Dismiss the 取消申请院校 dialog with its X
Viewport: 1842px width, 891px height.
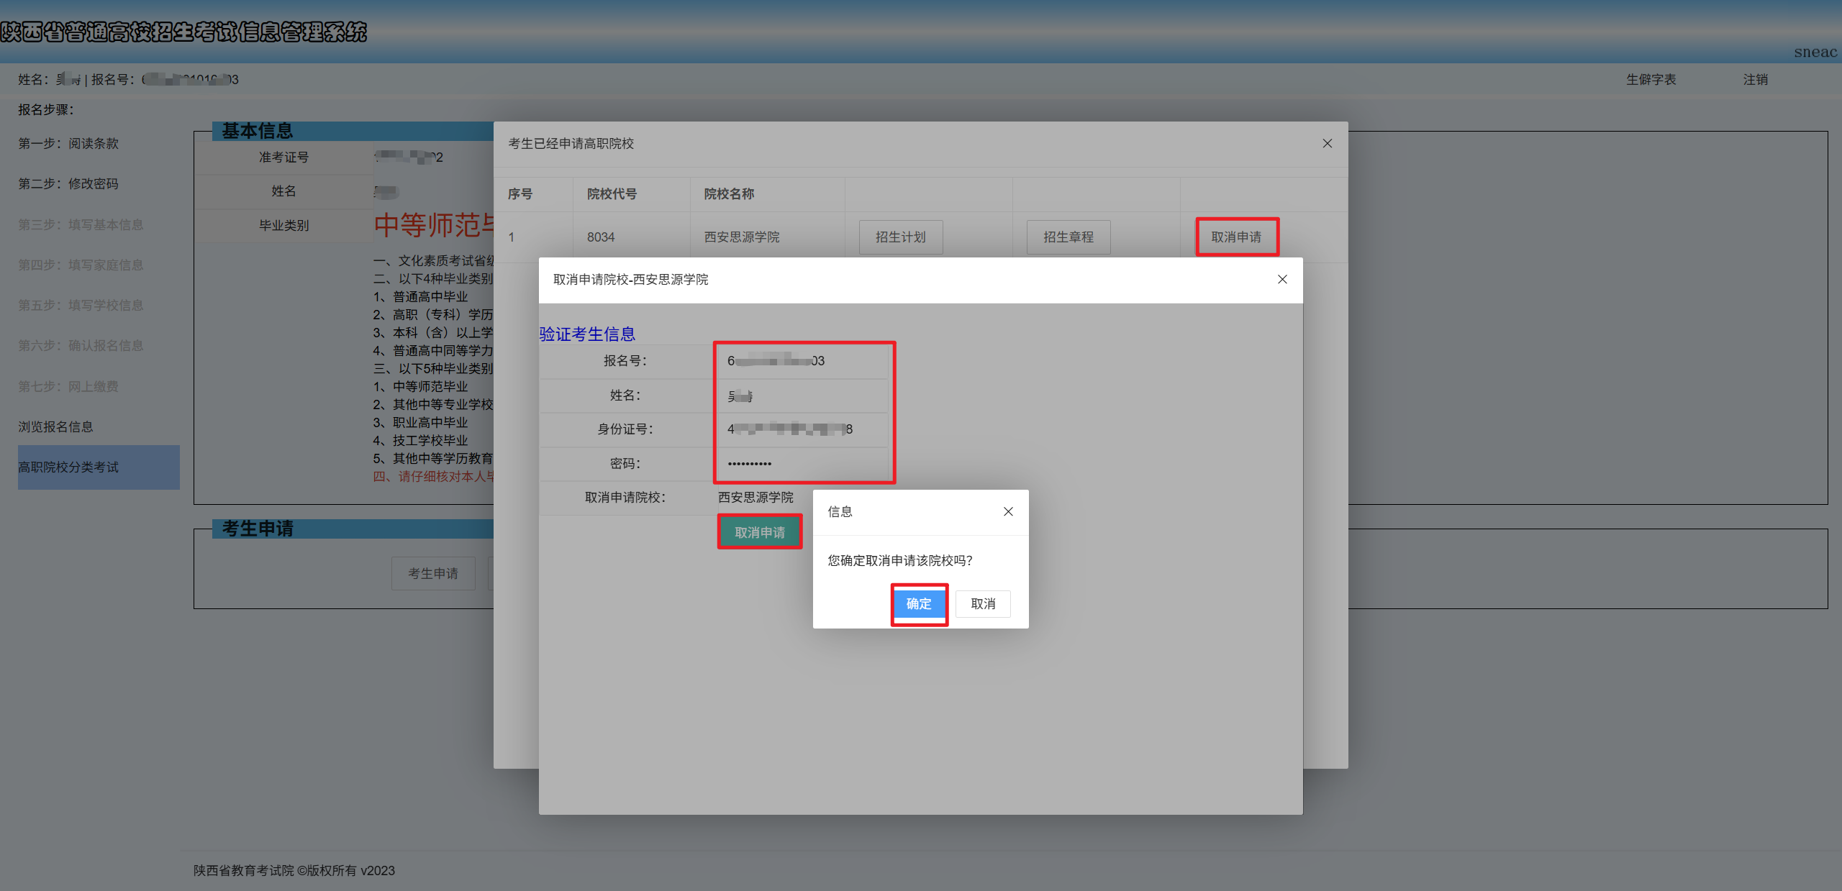tap(1282, 279)
